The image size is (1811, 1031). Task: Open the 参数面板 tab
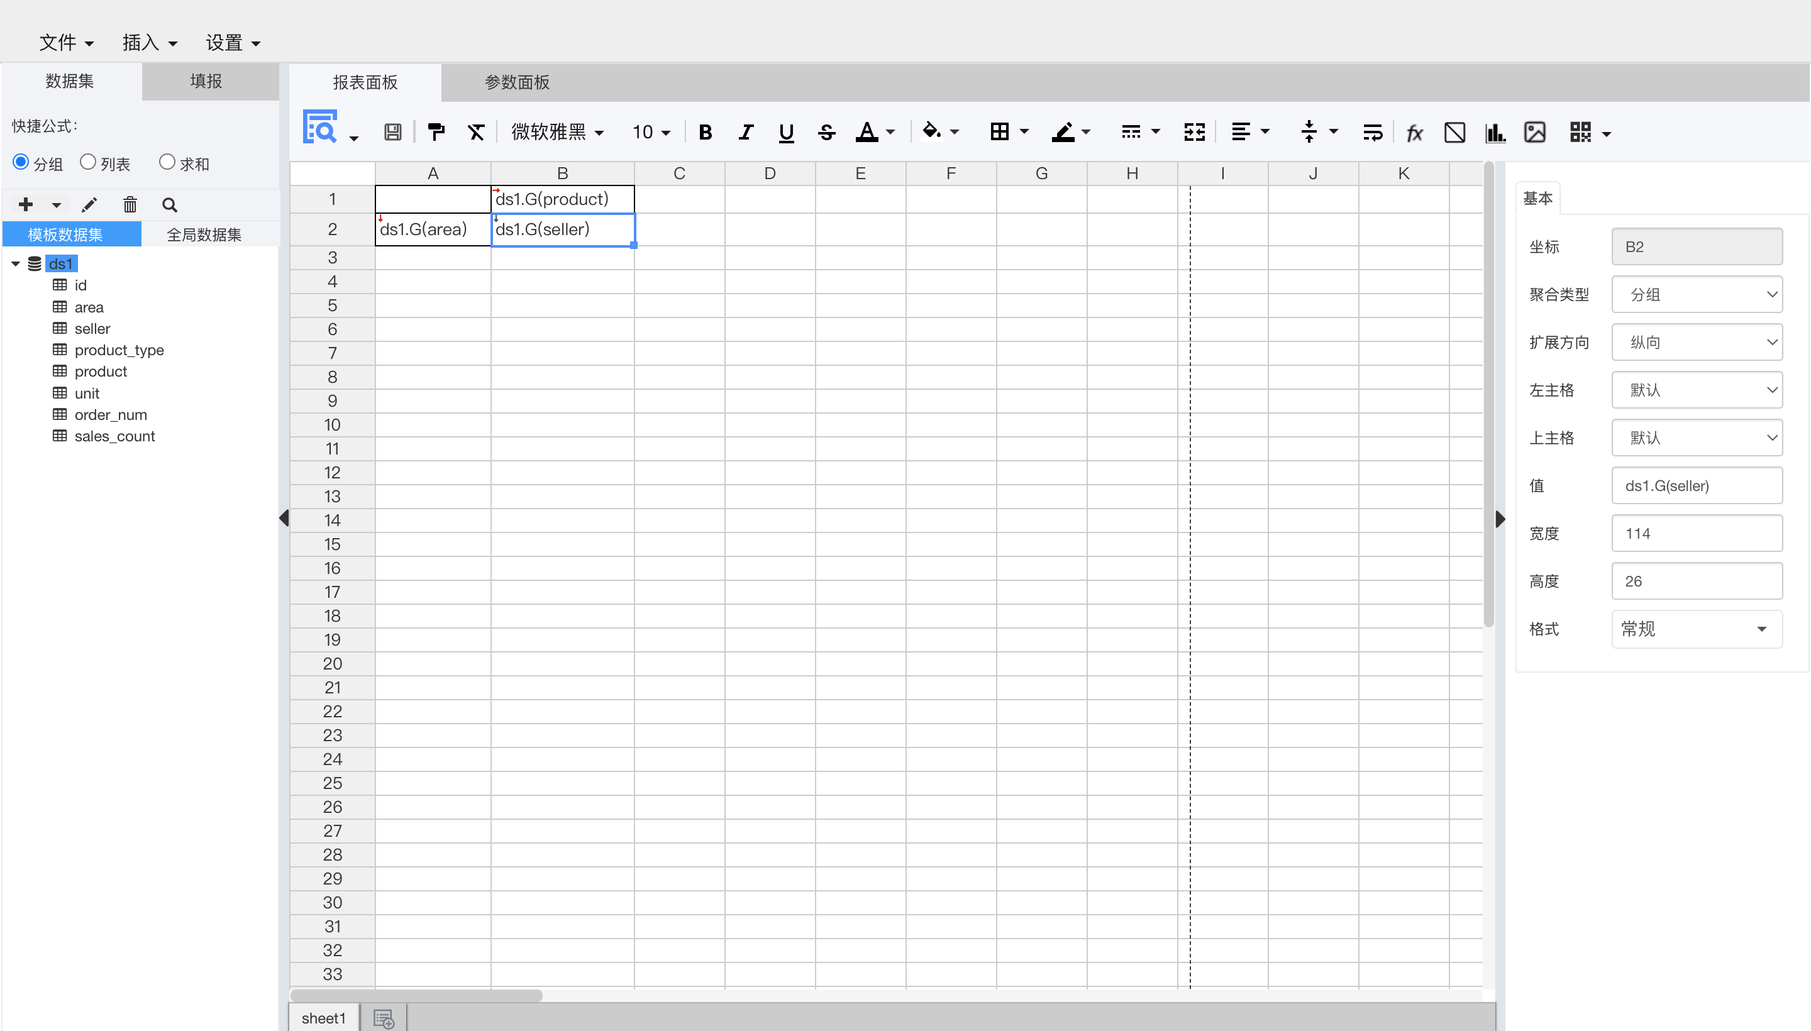click(517, 82)
